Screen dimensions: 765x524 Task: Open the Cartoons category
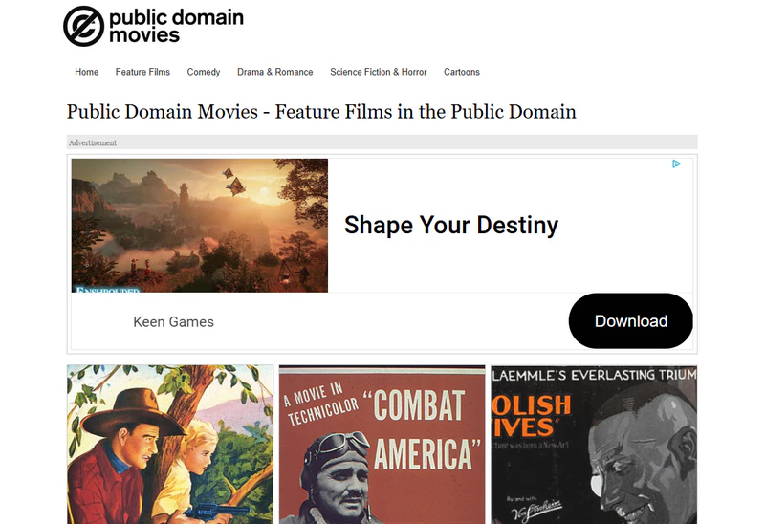pos(462,72)
